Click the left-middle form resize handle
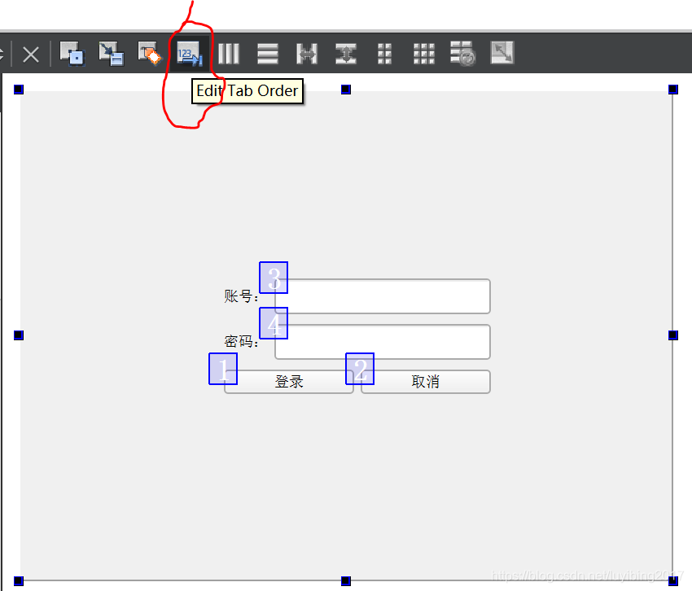The width and height of the screenshot is (692, 591). 19,335
